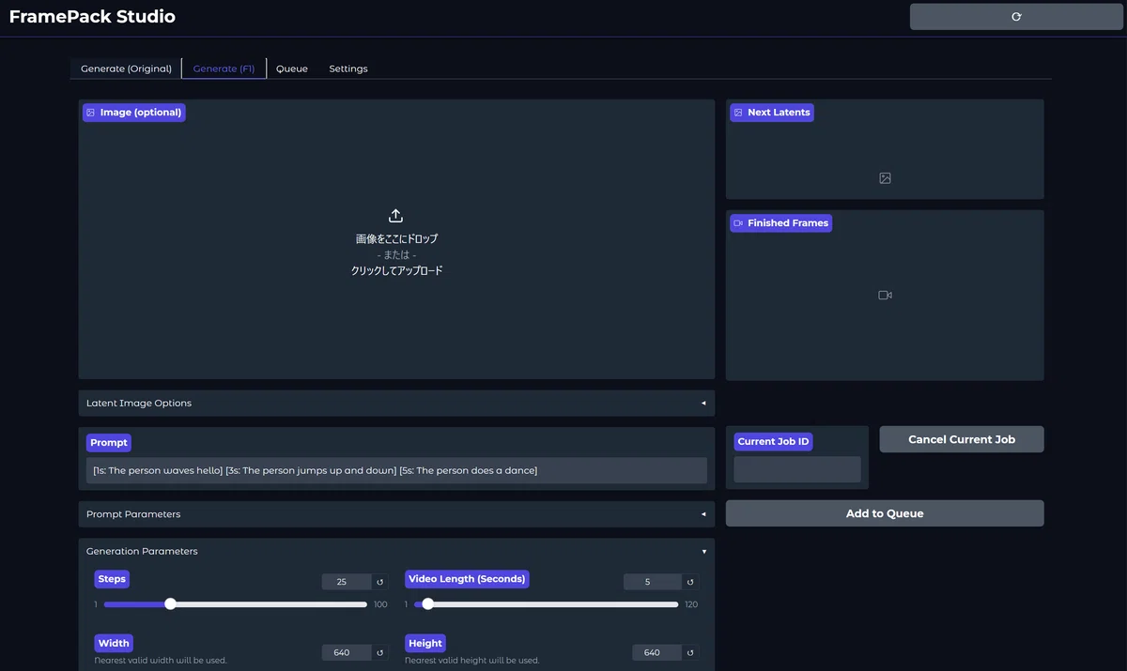Expand the Latent Image Options section
This screenshot has height=671, width=1127.
click(396, 404)
